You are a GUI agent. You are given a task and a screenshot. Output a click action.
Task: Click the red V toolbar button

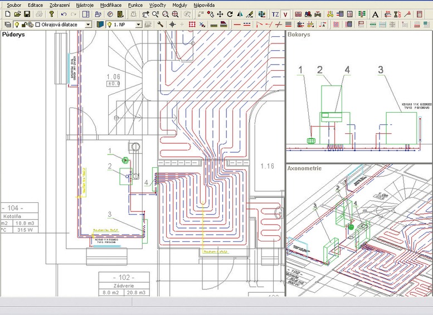(x=286, y=14)
